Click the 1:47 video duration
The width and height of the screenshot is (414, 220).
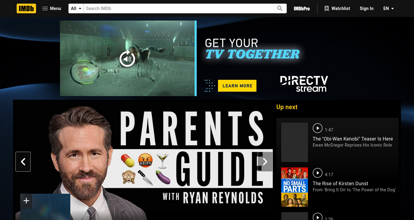coord(329,130)
